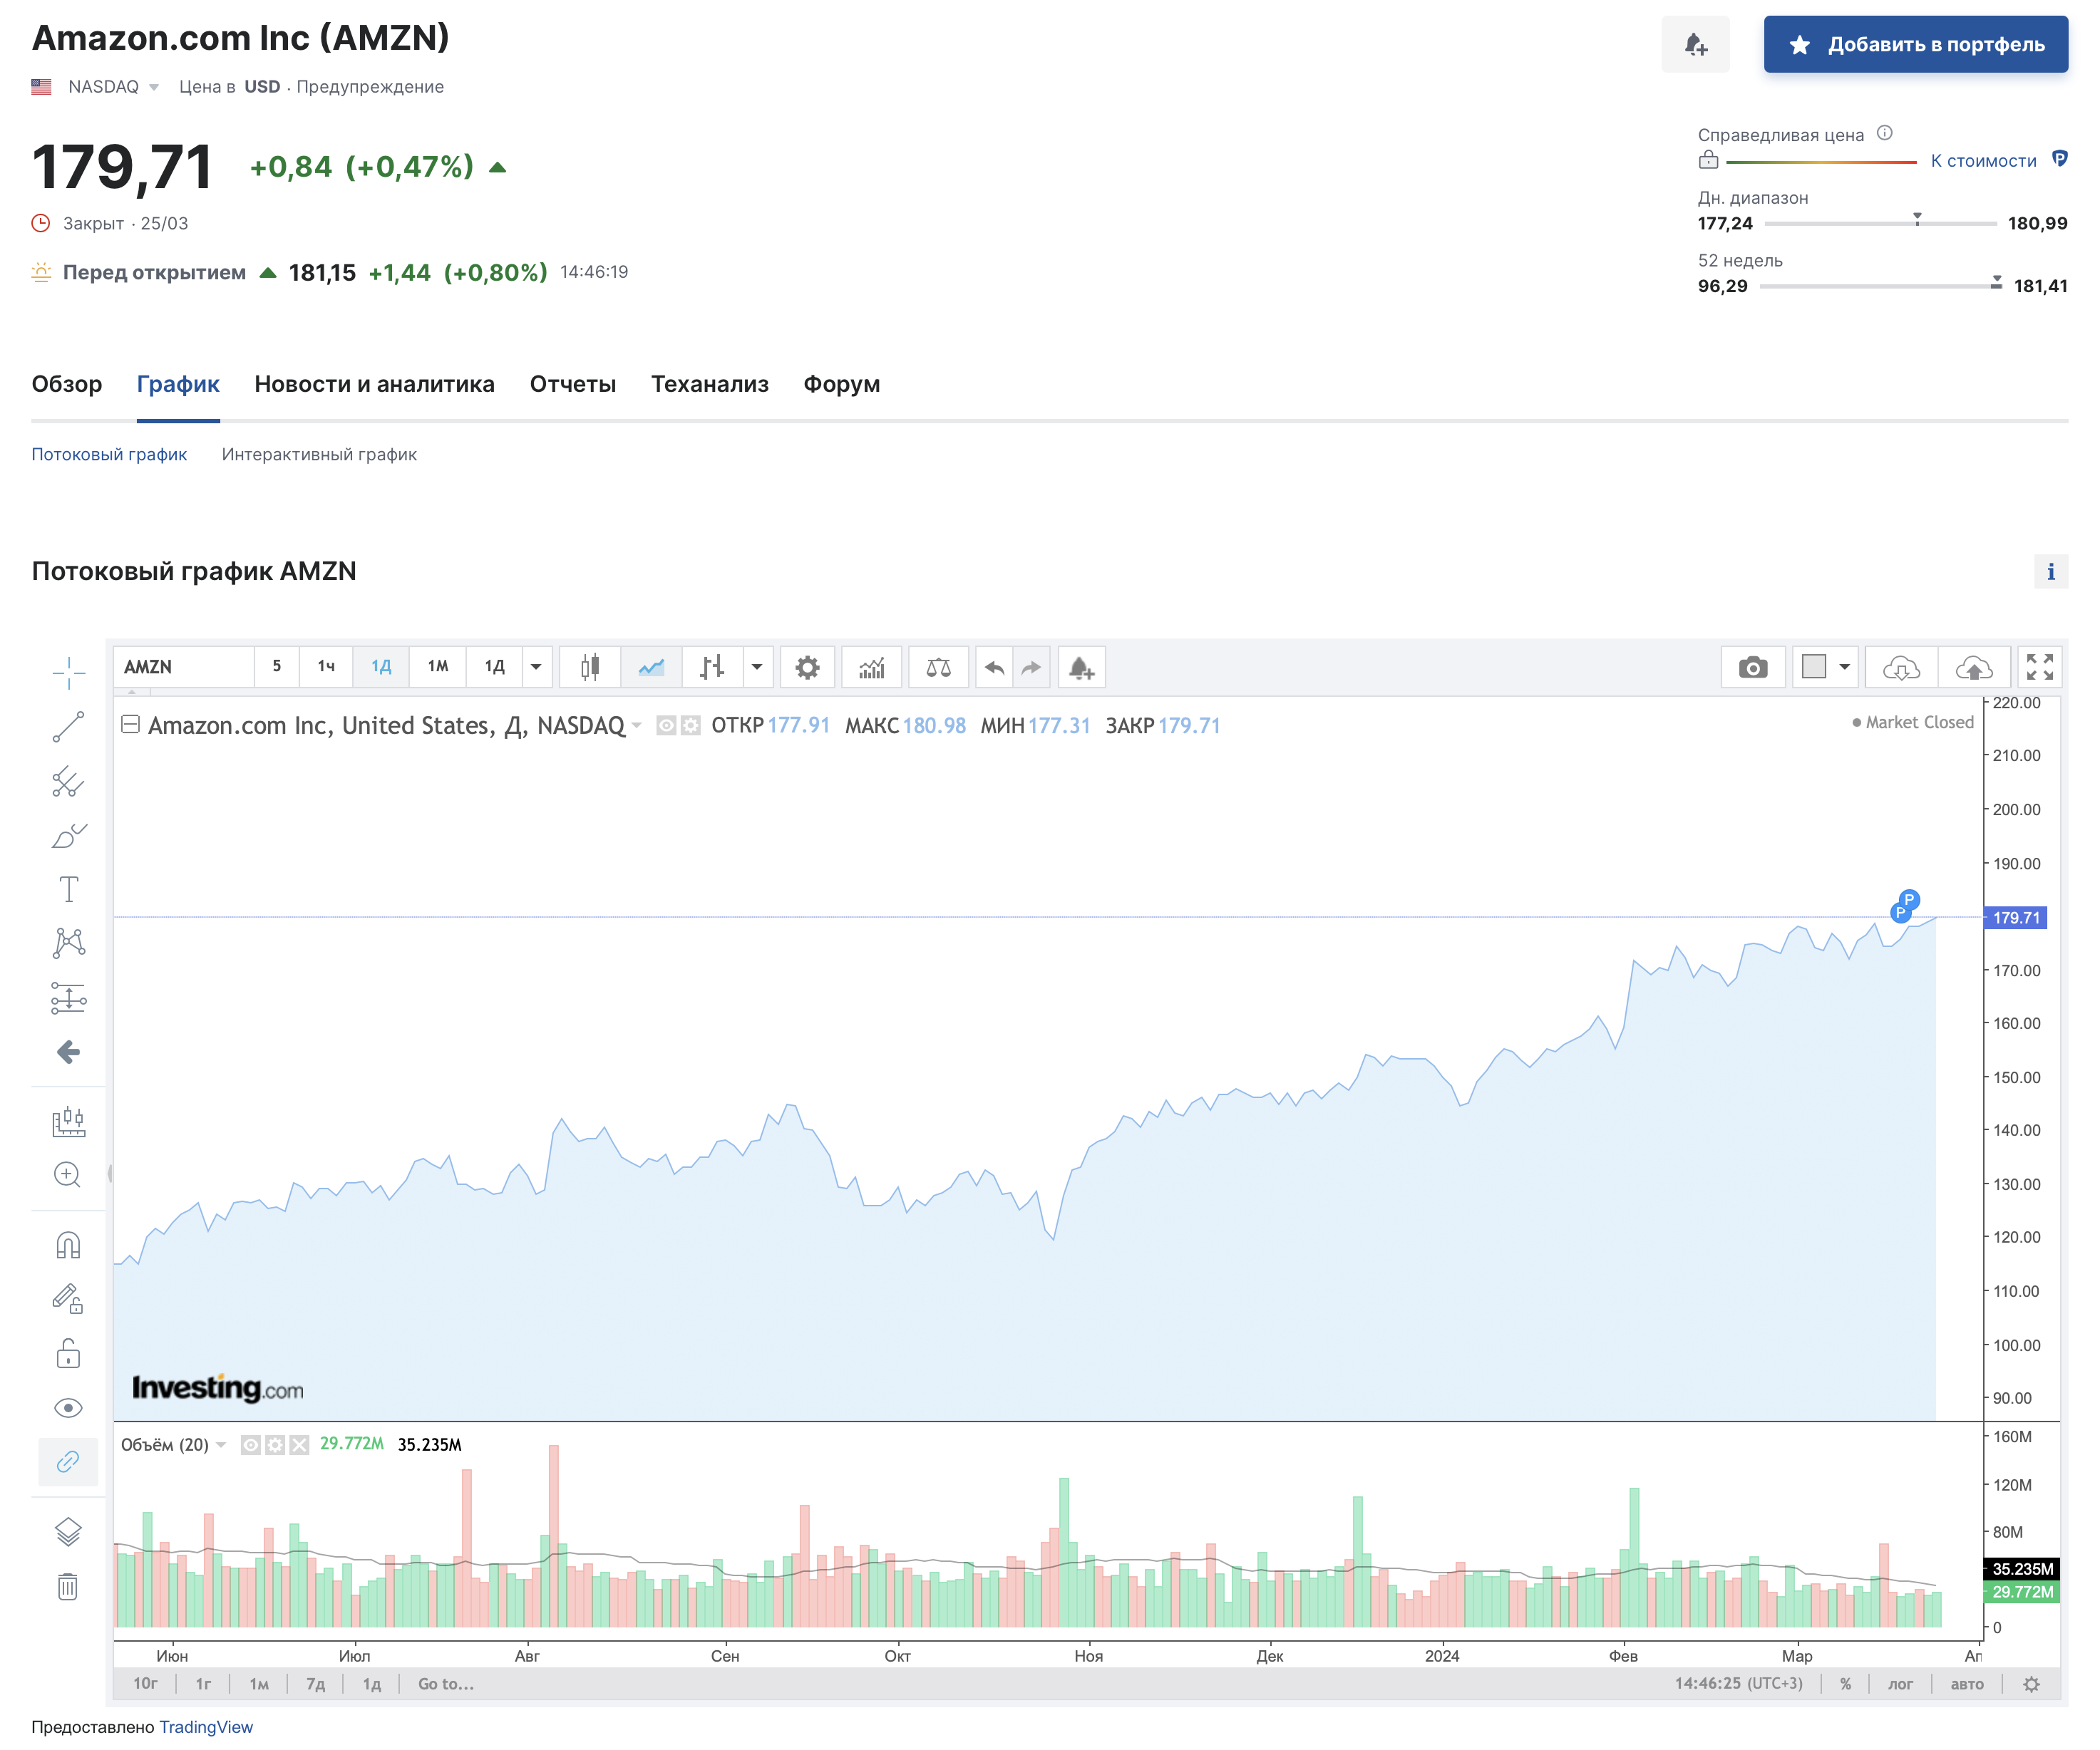Open the Новости и аналитика tab

click(x=374, y=384)
